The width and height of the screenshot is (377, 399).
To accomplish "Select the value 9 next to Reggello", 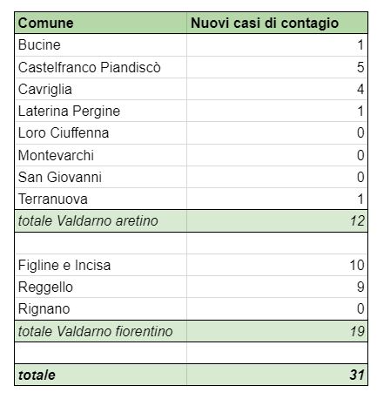I will (x=360, y=287).
